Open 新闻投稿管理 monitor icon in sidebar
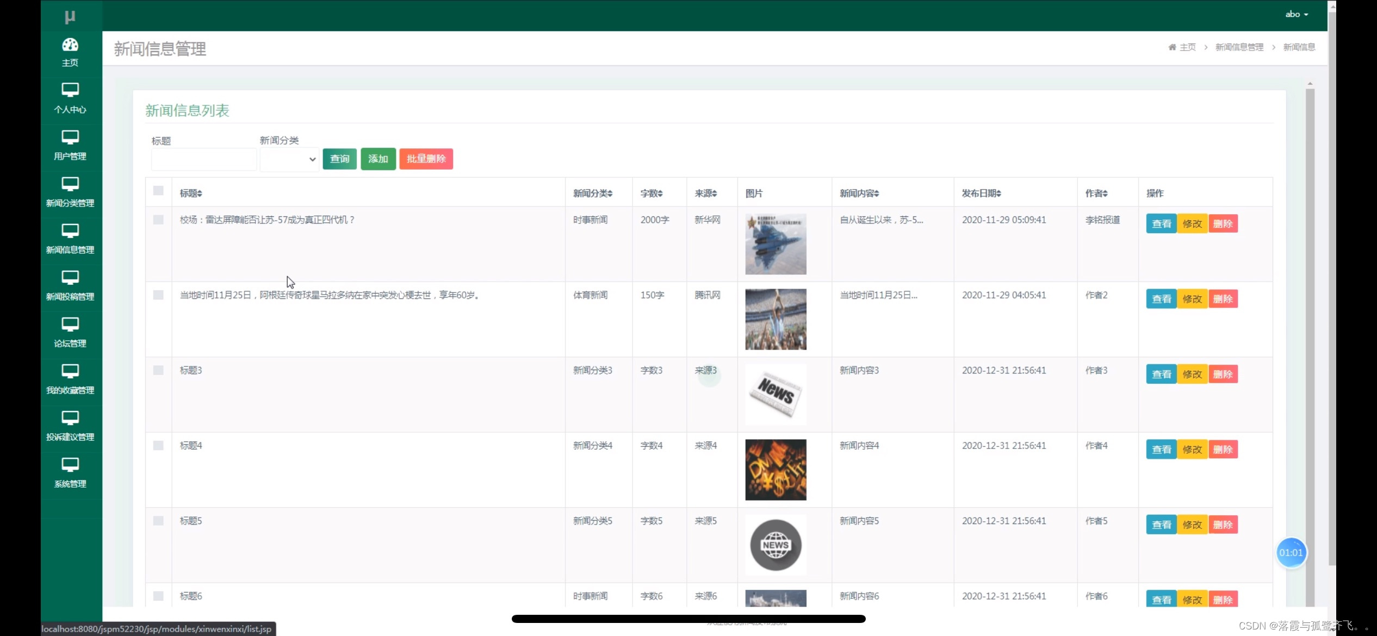 point(70,277)
